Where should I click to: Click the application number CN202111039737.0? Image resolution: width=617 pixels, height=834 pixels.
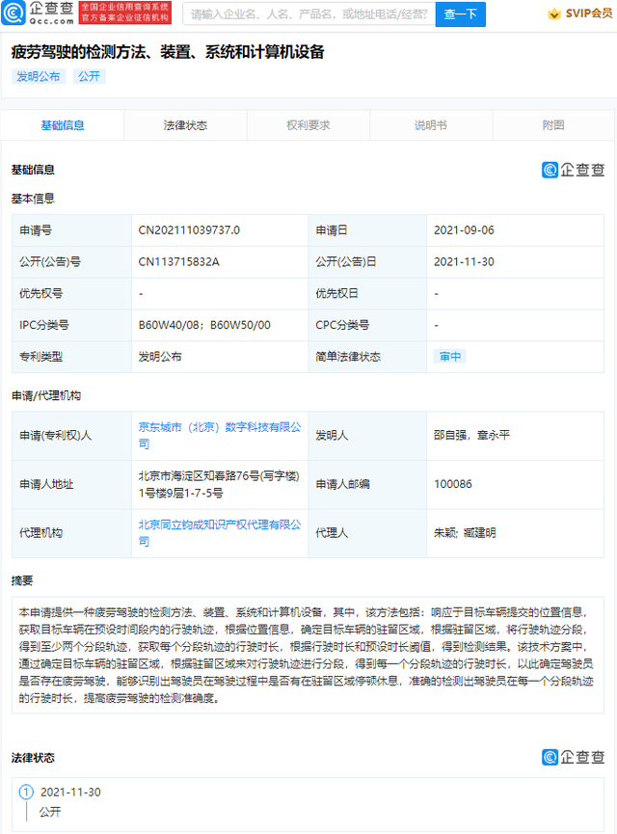[x=189, y=230]
